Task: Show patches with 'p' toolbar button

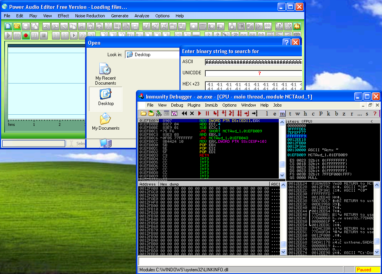Action: click(x=321, y=114)
